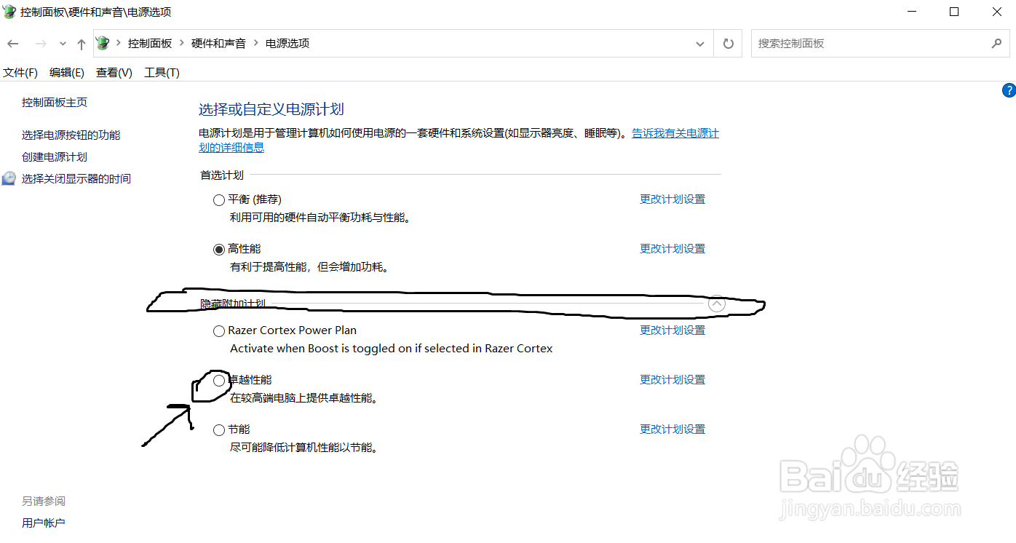Image resolution: width=1016 pixels, height=543 pixels.
Task: Expand chevron after 控制面板 breadcrumb
Action: 182,44
